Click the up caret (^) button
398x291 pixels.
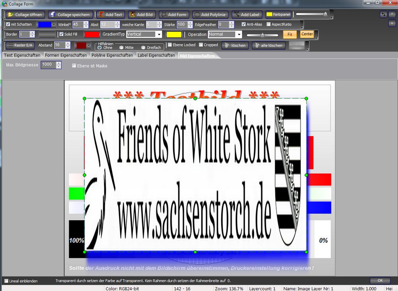(x=392, y=14)
